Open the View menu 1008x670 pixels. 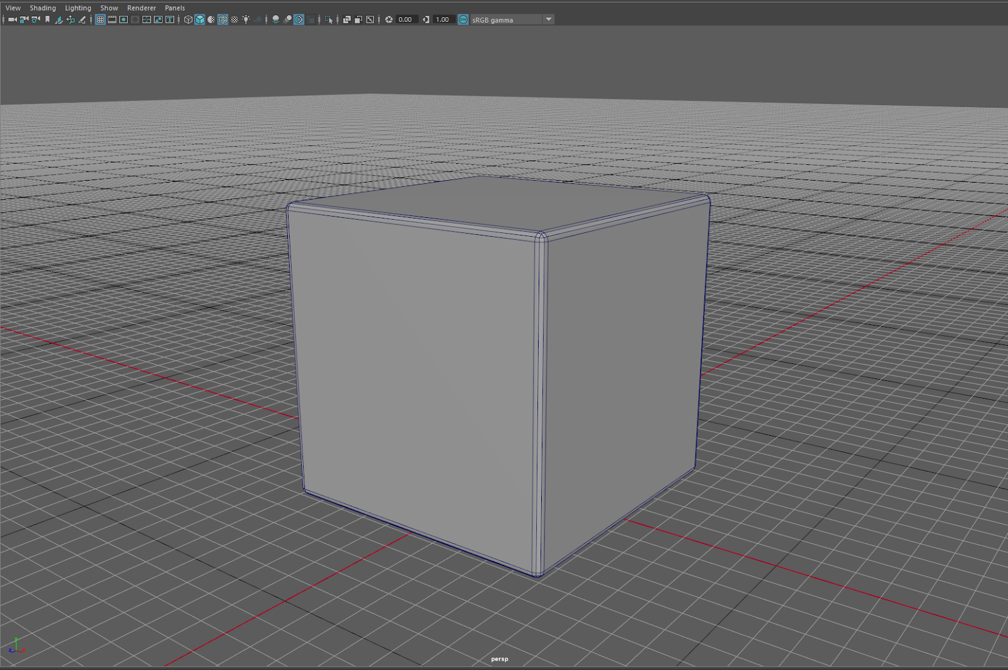[x=13, y=8]
